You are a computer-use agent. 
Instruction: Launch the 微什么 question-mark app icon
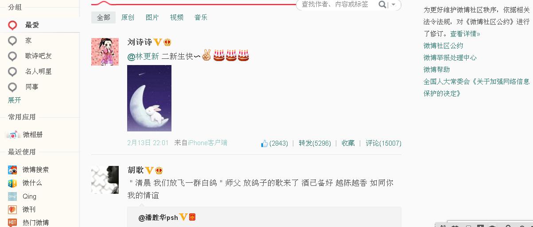tap(12, 183)
